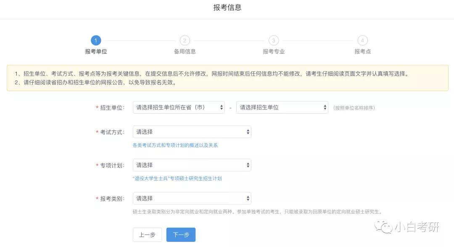Open the 招生单位所在省（市）dropdown

click(x=178, y=107)
